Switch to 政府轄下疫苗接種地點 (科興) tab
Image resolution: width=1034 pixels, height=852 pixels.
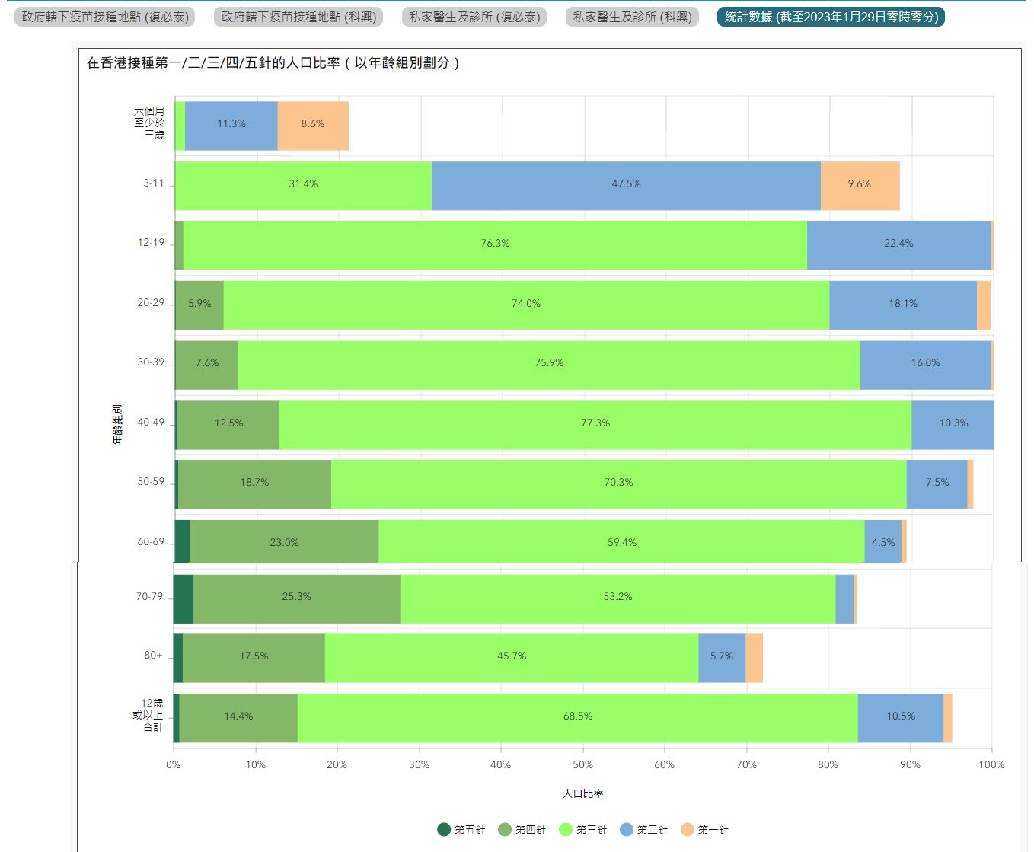pyautogui.click(x=298, y=17)
